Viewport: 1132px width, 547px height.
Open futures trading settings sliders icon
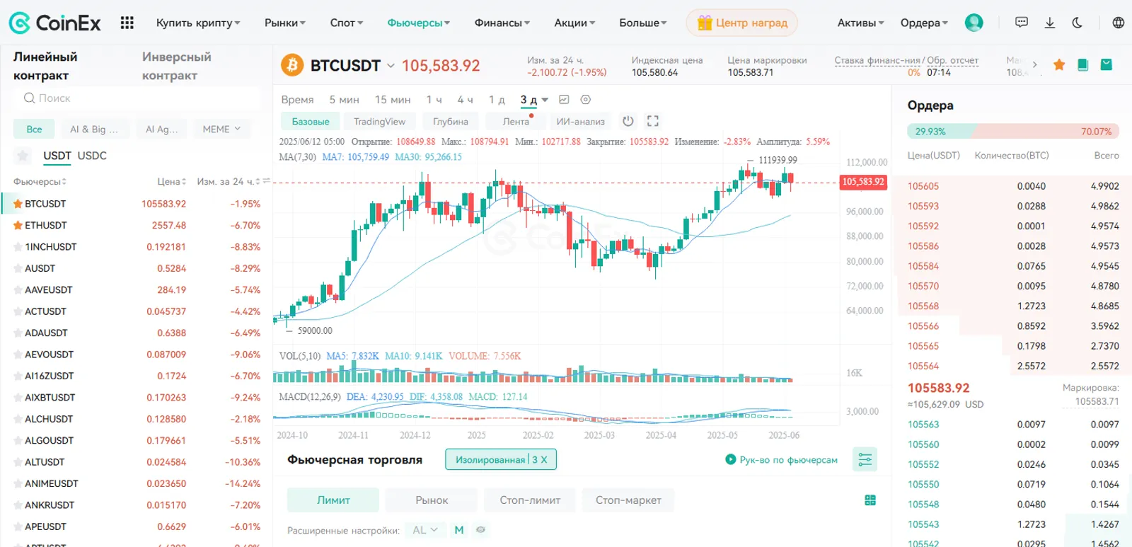click(x=865, y=460)
